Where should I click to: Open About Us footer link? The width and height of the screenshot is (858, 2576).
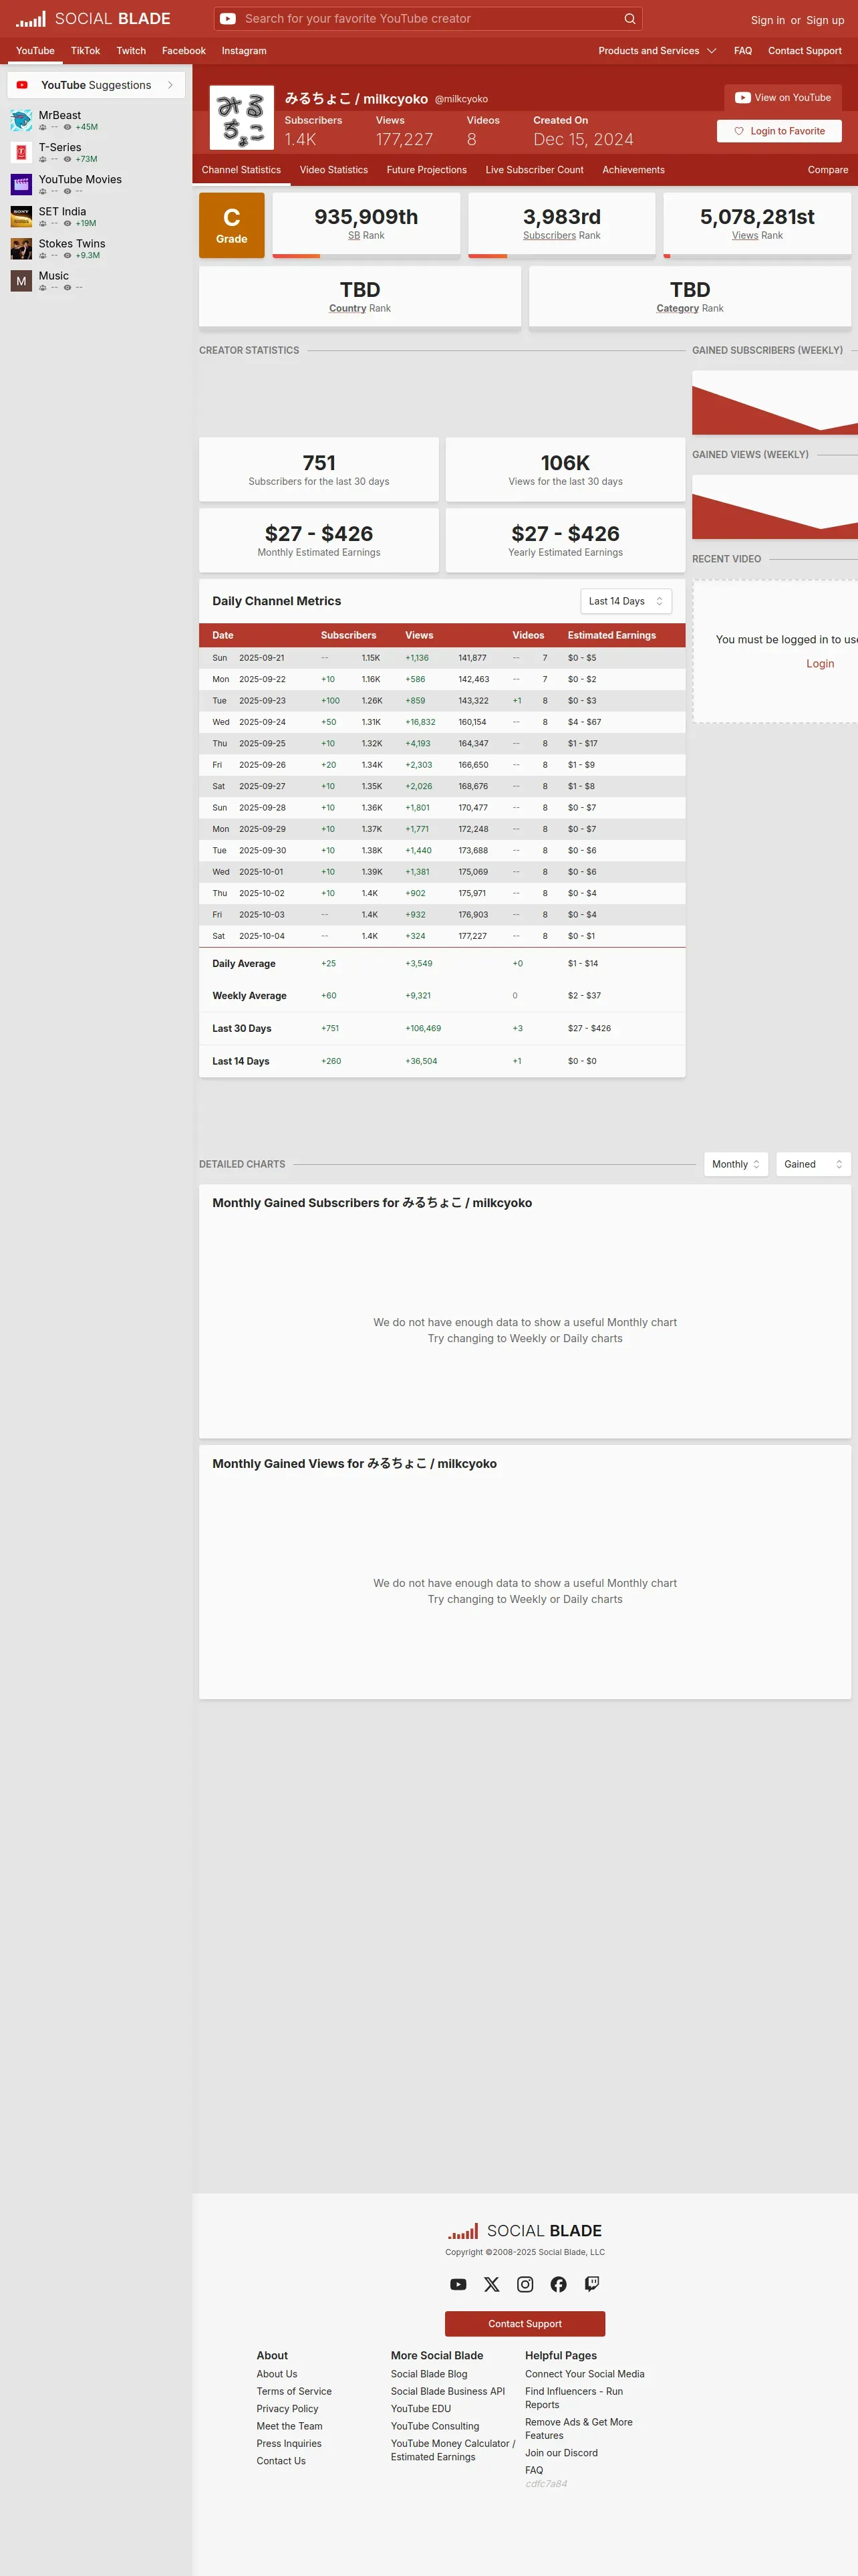(277, 2374)
